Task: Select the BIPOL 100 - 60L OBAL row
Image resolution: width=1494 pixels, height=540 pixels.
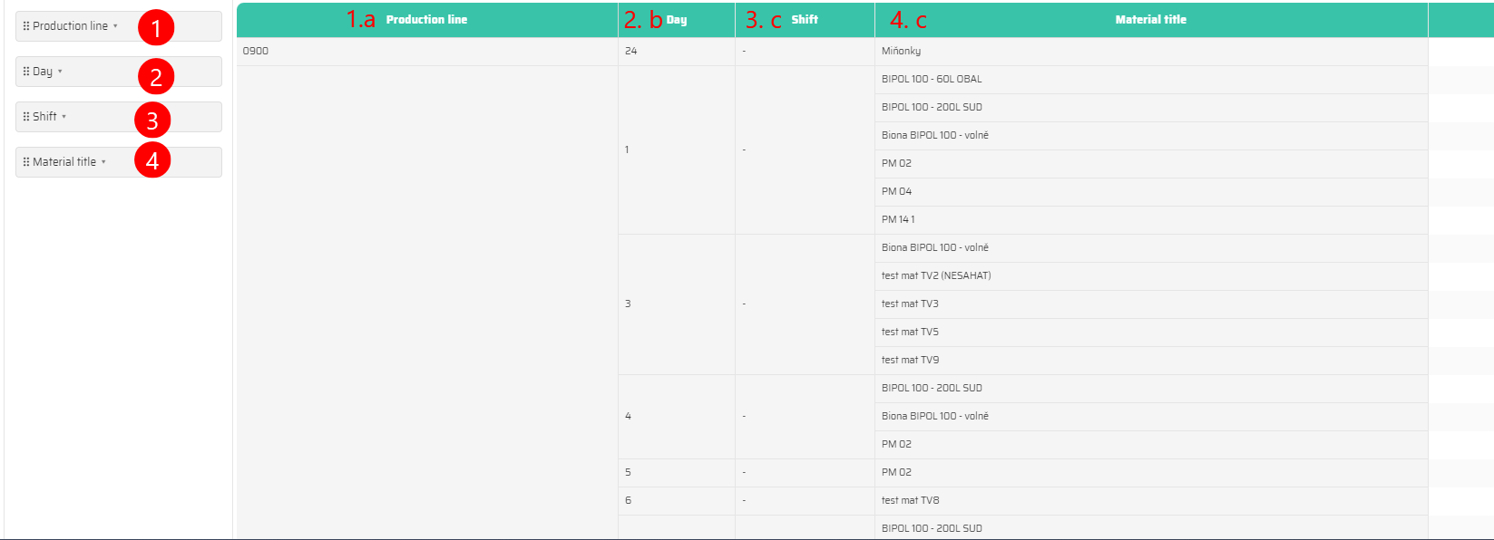Action: 932,80
